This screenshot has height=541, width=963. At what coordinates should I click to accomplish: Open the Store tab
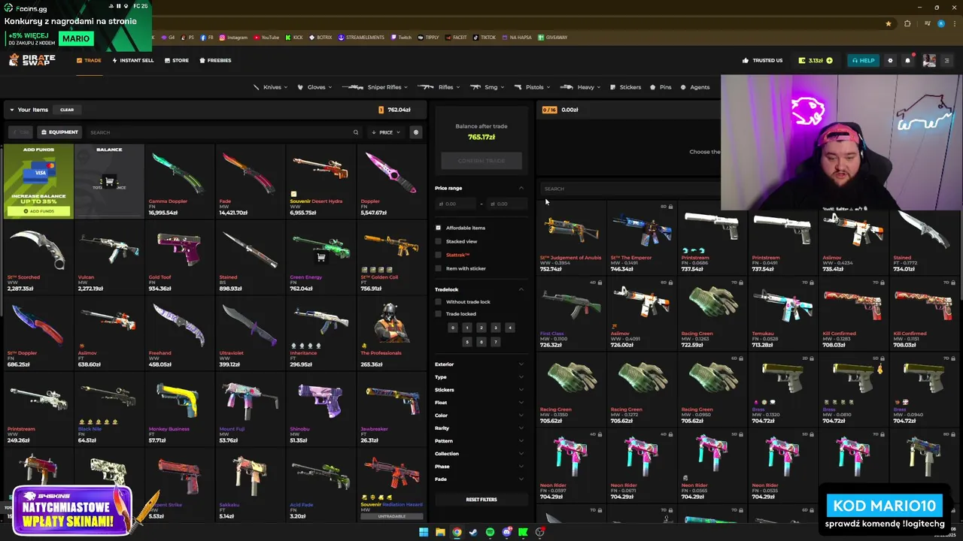pyautogui.click(x=177, y=60)
